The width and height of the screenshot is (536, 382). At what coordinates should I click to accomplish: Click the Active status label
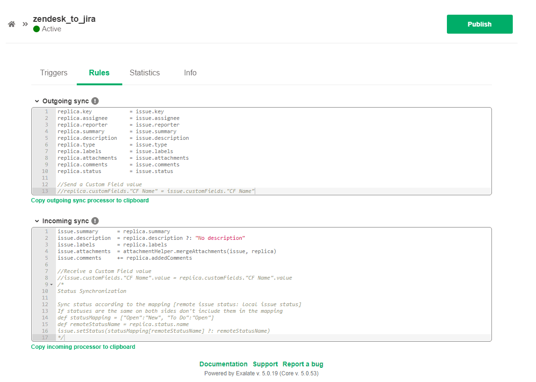coord(52,29)
